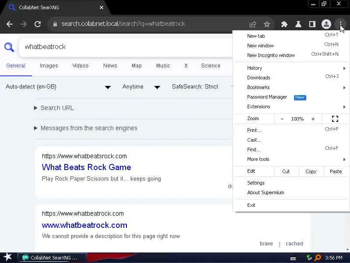Open Settings from the menu
Viewport: 350px width, 263px height.
tap(291, 183)
